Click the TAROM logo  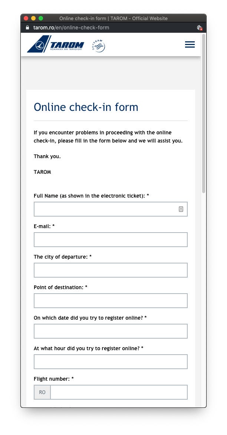tap(56, 44)
